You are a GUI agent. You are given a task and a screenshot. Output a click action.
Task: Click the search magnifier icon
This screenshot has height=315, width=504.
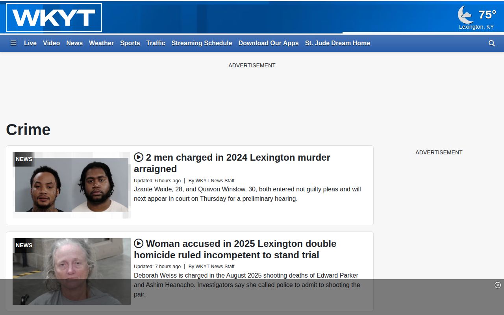point(492,43)
